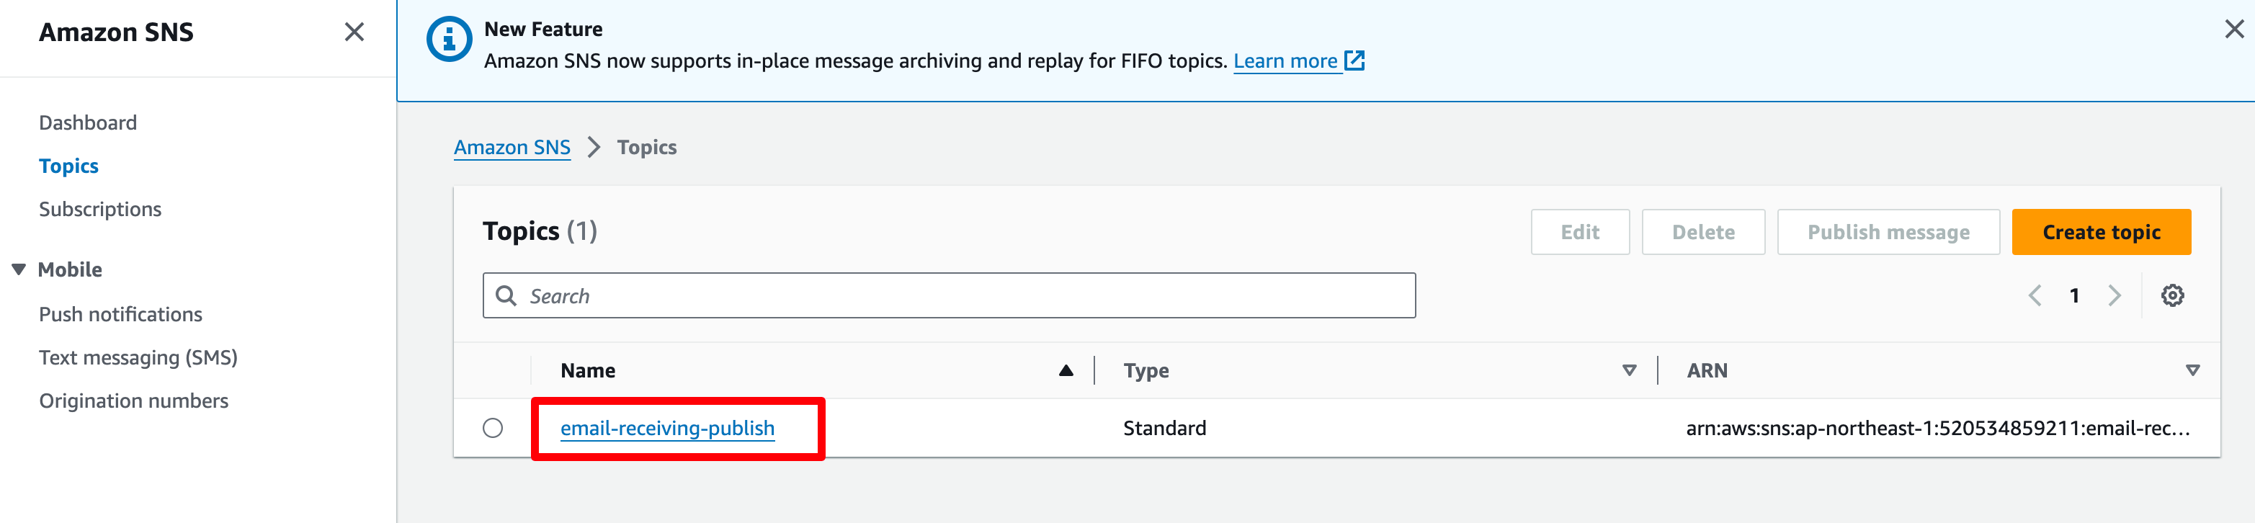Click the New Feature info icon
The width and height of the screenshot is (2255, 523).
449,40
